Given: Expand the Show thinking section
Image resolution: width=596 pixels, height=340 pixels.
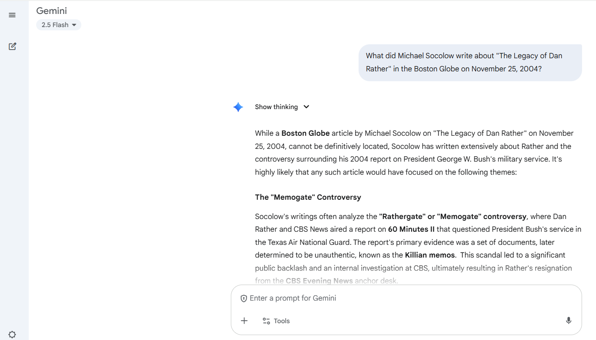Looking at the screenshot, I should click(282, 107).
